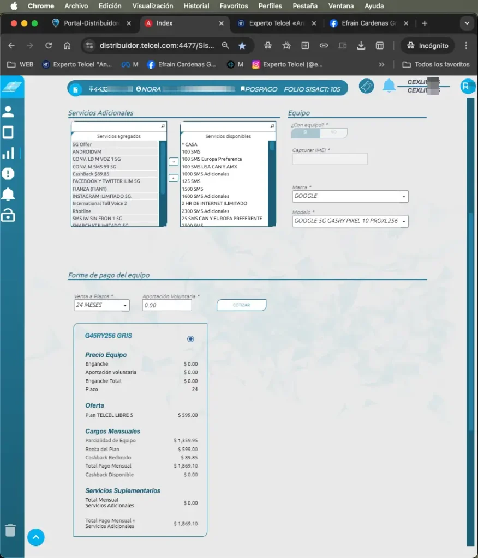Screen dimensions: 478x558
Task: Open the Venta a Plazos 24 MESES dropdown
Action: [x=101, y=305]
